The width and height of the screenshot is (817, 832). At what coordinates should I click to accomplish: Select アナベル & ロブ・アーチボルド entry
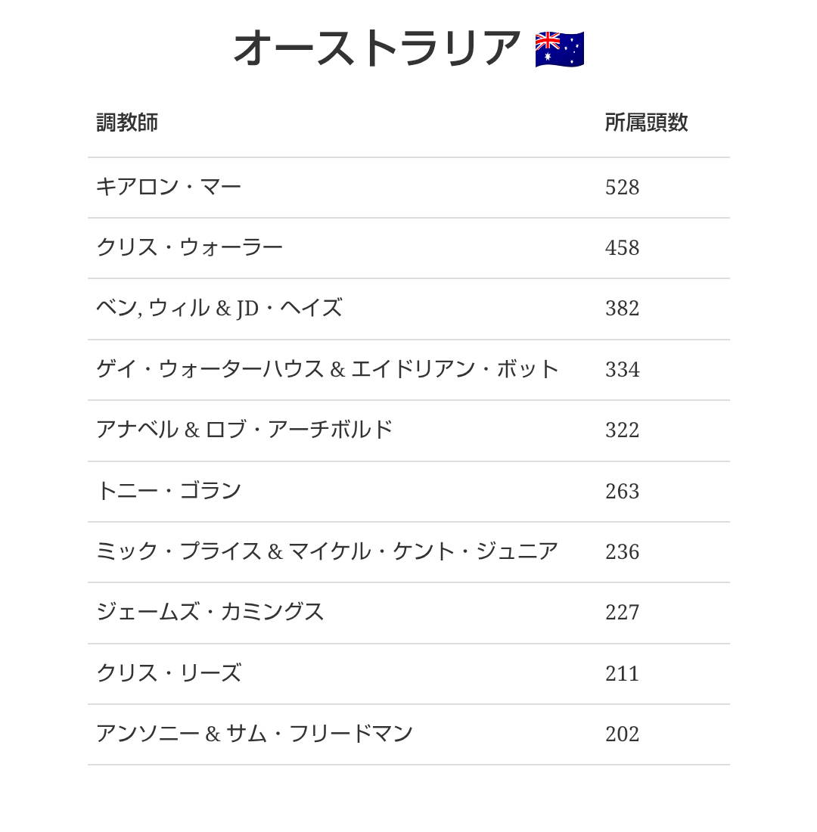coord(244,430)
